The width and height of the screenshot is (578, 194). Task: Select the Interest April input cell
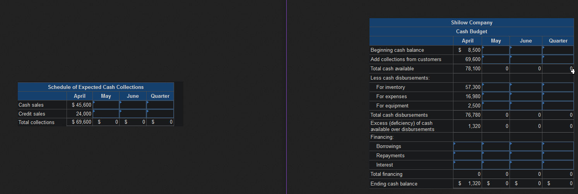click(468, 165)
